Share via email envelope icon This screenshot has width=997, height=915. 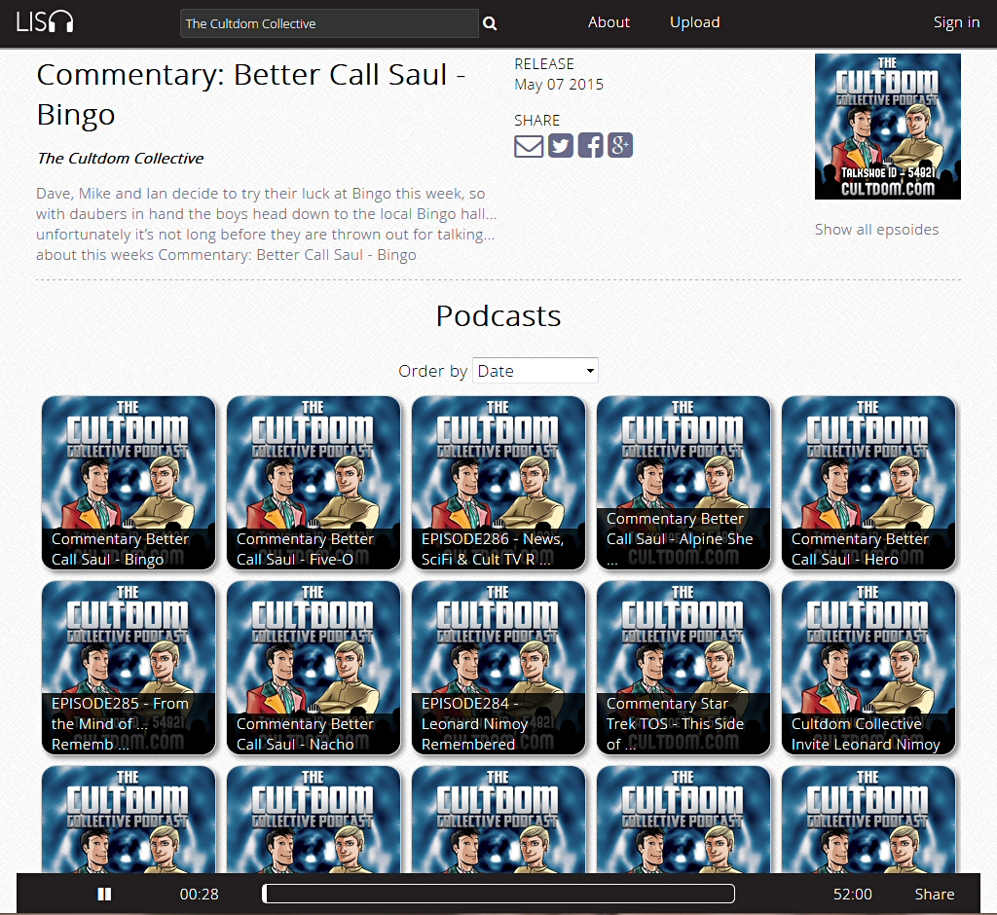coord(529,146)
